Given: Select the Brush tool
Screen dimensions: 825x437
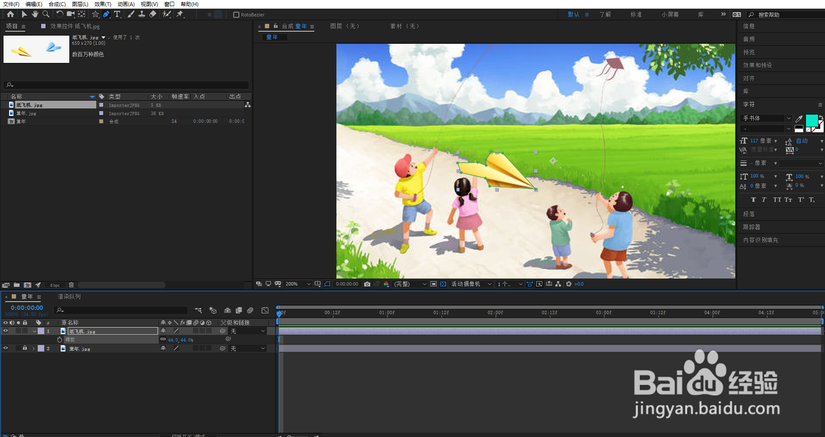Looking at the screenshot, I should pos(130,14).
